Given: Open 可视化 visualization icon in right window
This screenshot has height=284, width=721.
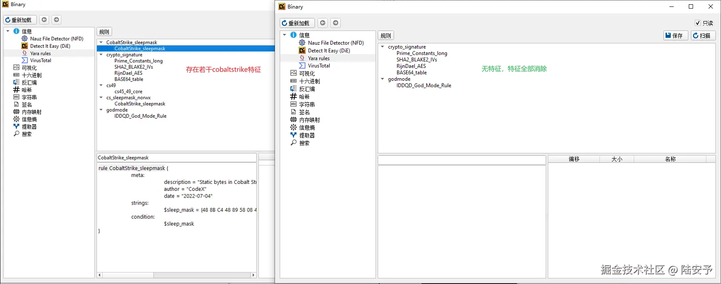Looking at the screenshot, I should tap(293, 73).
